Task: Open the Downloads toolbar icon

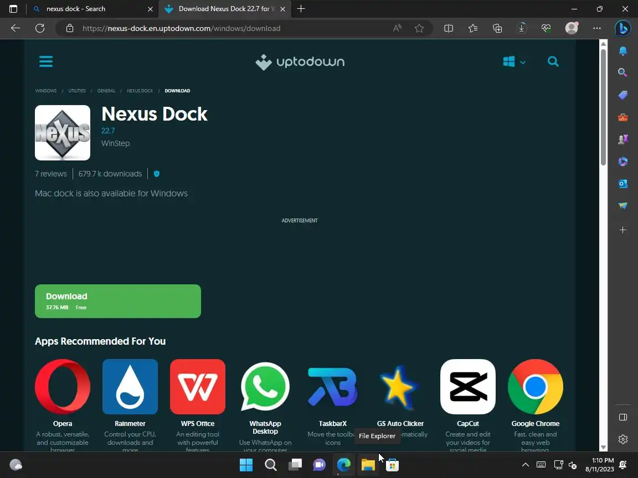Action: [522, 28]
